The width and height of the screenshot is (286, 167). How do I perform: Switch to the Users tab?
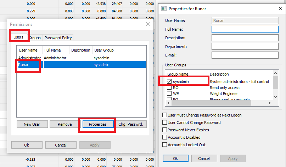click(x=18, y=37)
